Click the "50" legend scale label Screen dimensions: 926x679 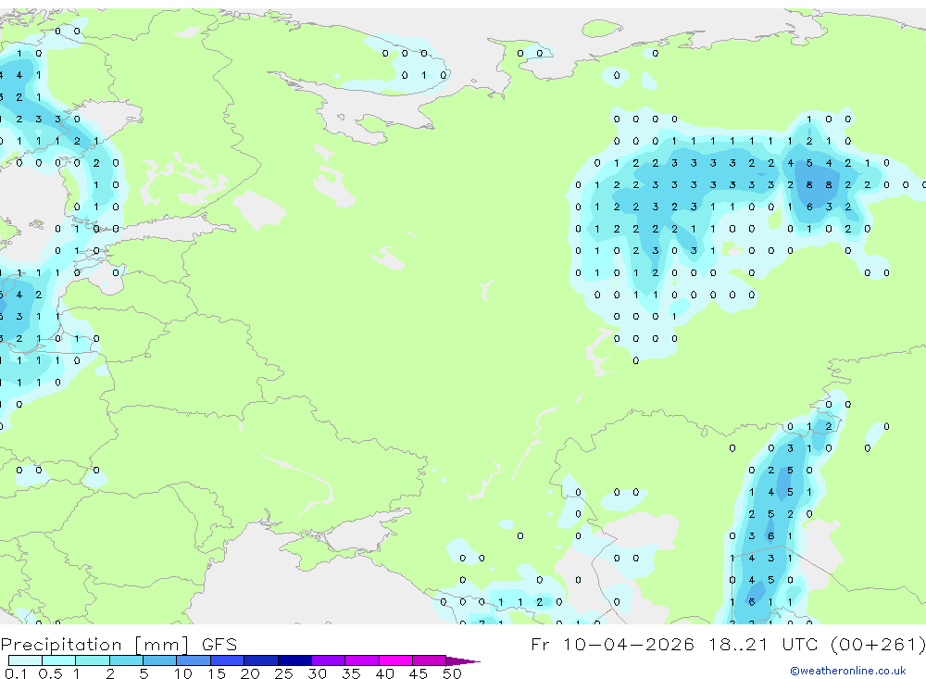coord(453,673)
